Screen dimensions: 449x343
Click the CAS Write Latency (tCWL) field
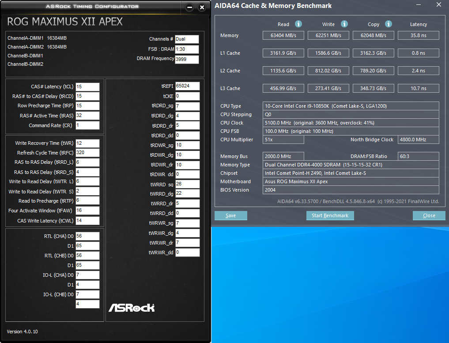click(87, 221)
